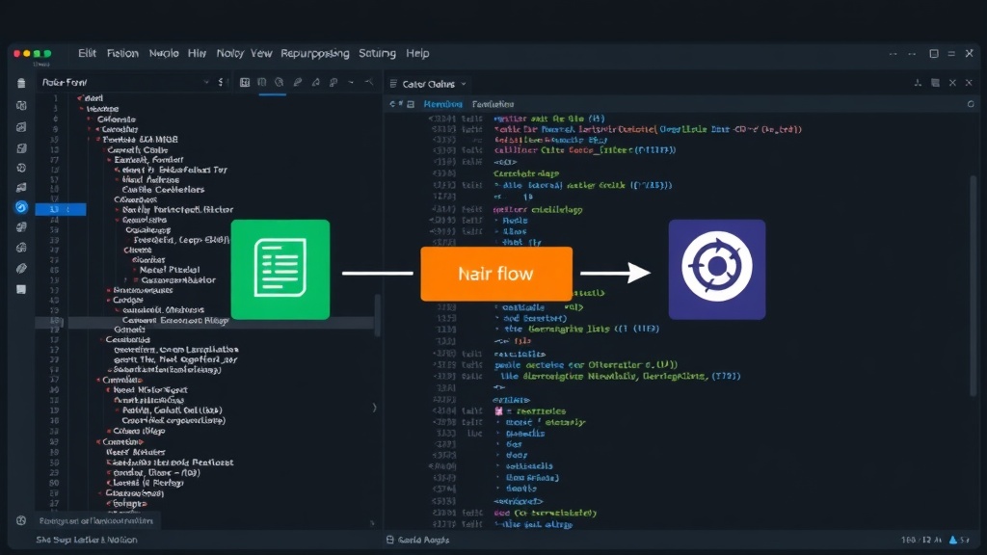Collapse the Cudges tree node arrow

click(x=108, y=301)
